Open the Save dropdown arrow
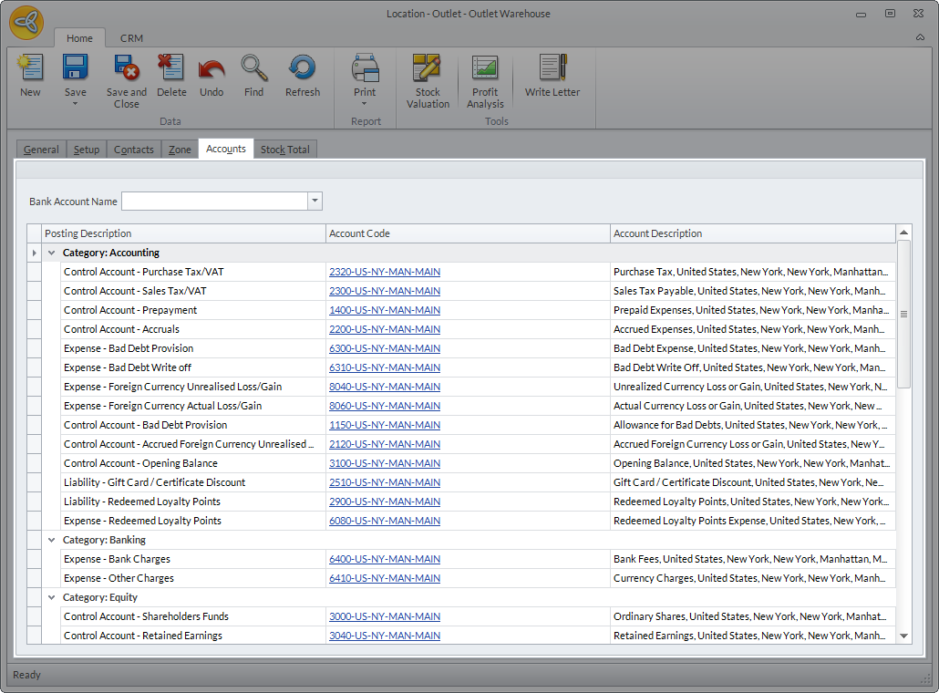 [76, 104]
